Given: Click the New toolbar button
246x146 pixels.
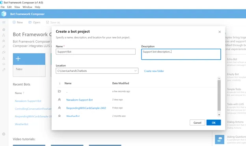Looking at the screenshot, I should 18,22.
